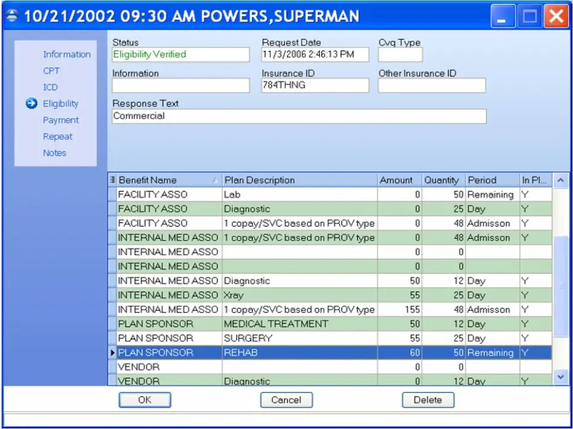Click the scroll-up arrow on the grid scrollbar
This screenshot has width=573, height=429.
560,180
